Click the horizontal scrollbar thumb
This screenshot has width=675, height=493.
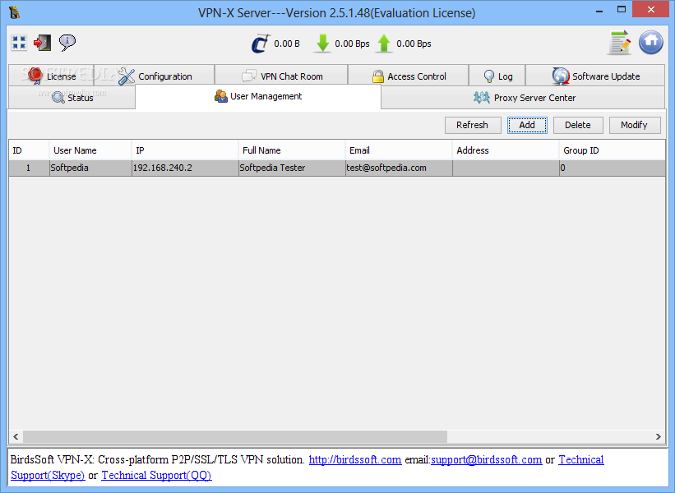coord(235,436)
